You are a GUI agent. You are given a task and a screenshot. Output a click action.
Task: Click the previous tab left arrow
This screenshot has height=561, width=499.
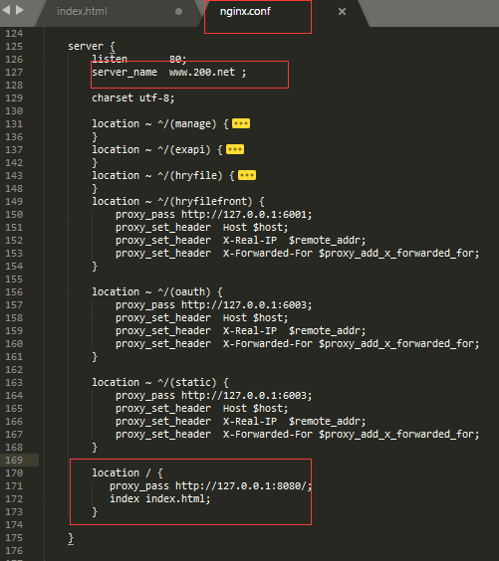point(6,10)
